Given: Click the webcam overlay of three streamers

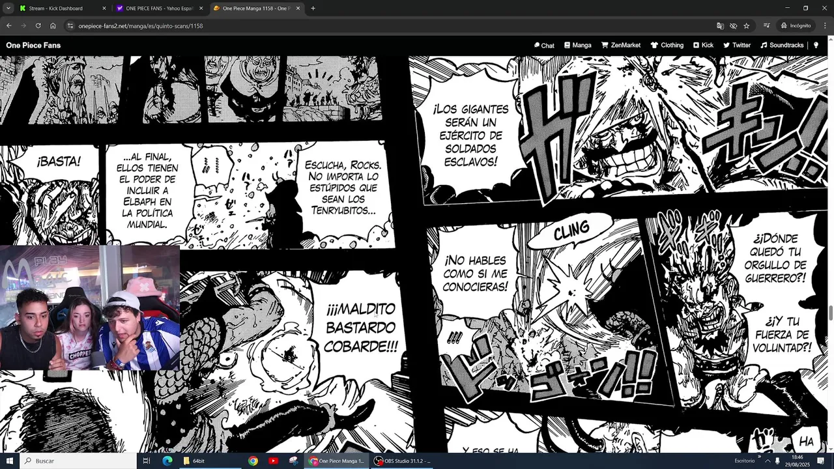Looking at the screenshot, I should click(x=90, y=308).
